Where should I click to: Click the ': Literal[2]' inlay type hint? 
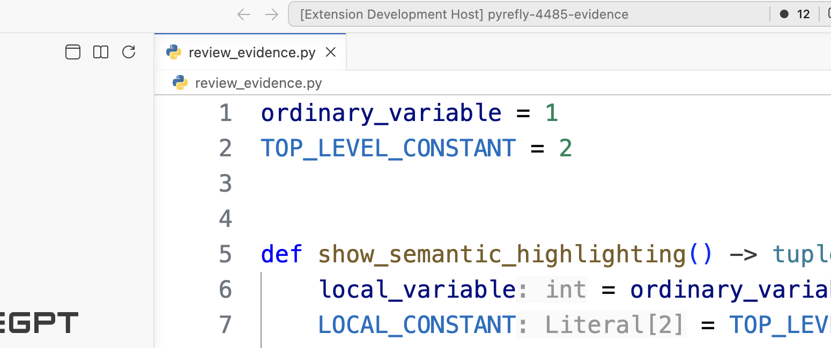coord(602,325)
